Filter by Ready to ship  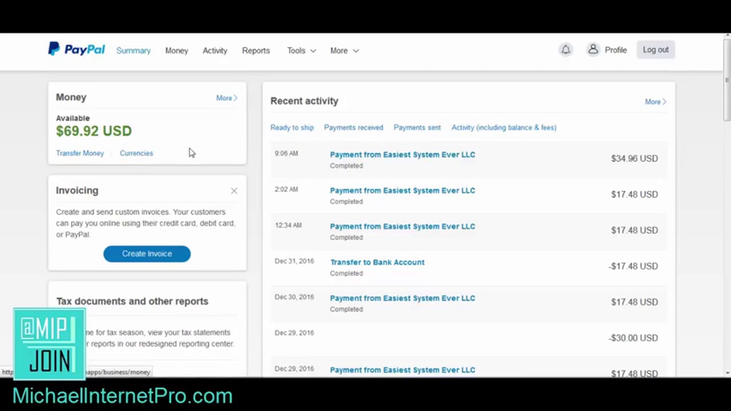tap(292, 127)
